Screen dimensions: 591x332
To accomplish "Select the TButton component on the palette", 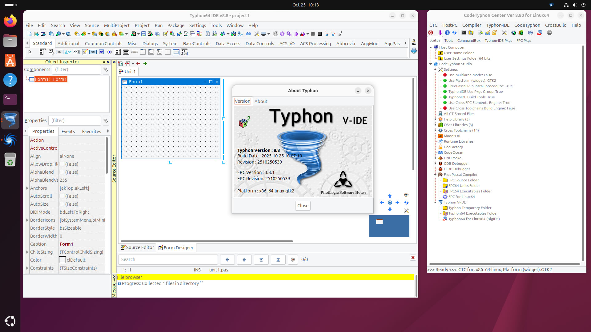I will (x=60, y=52).
